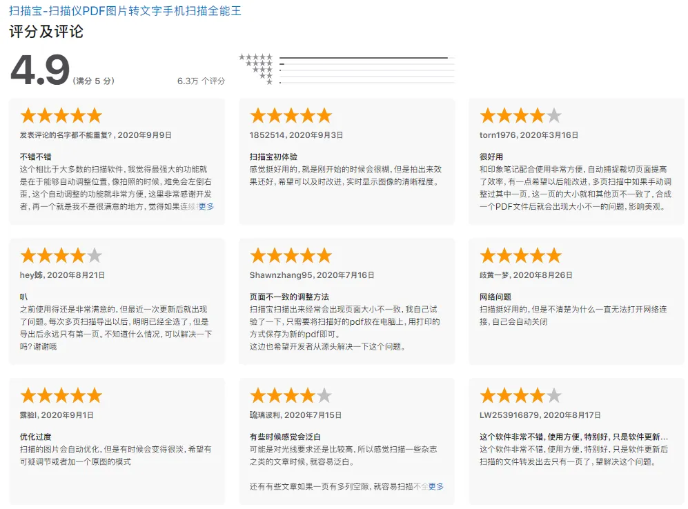Image resolution: width=688 pixels, height=509 pixels.
Task: Expand 不错不错 review with 更多 link
Action: point(206,206)
